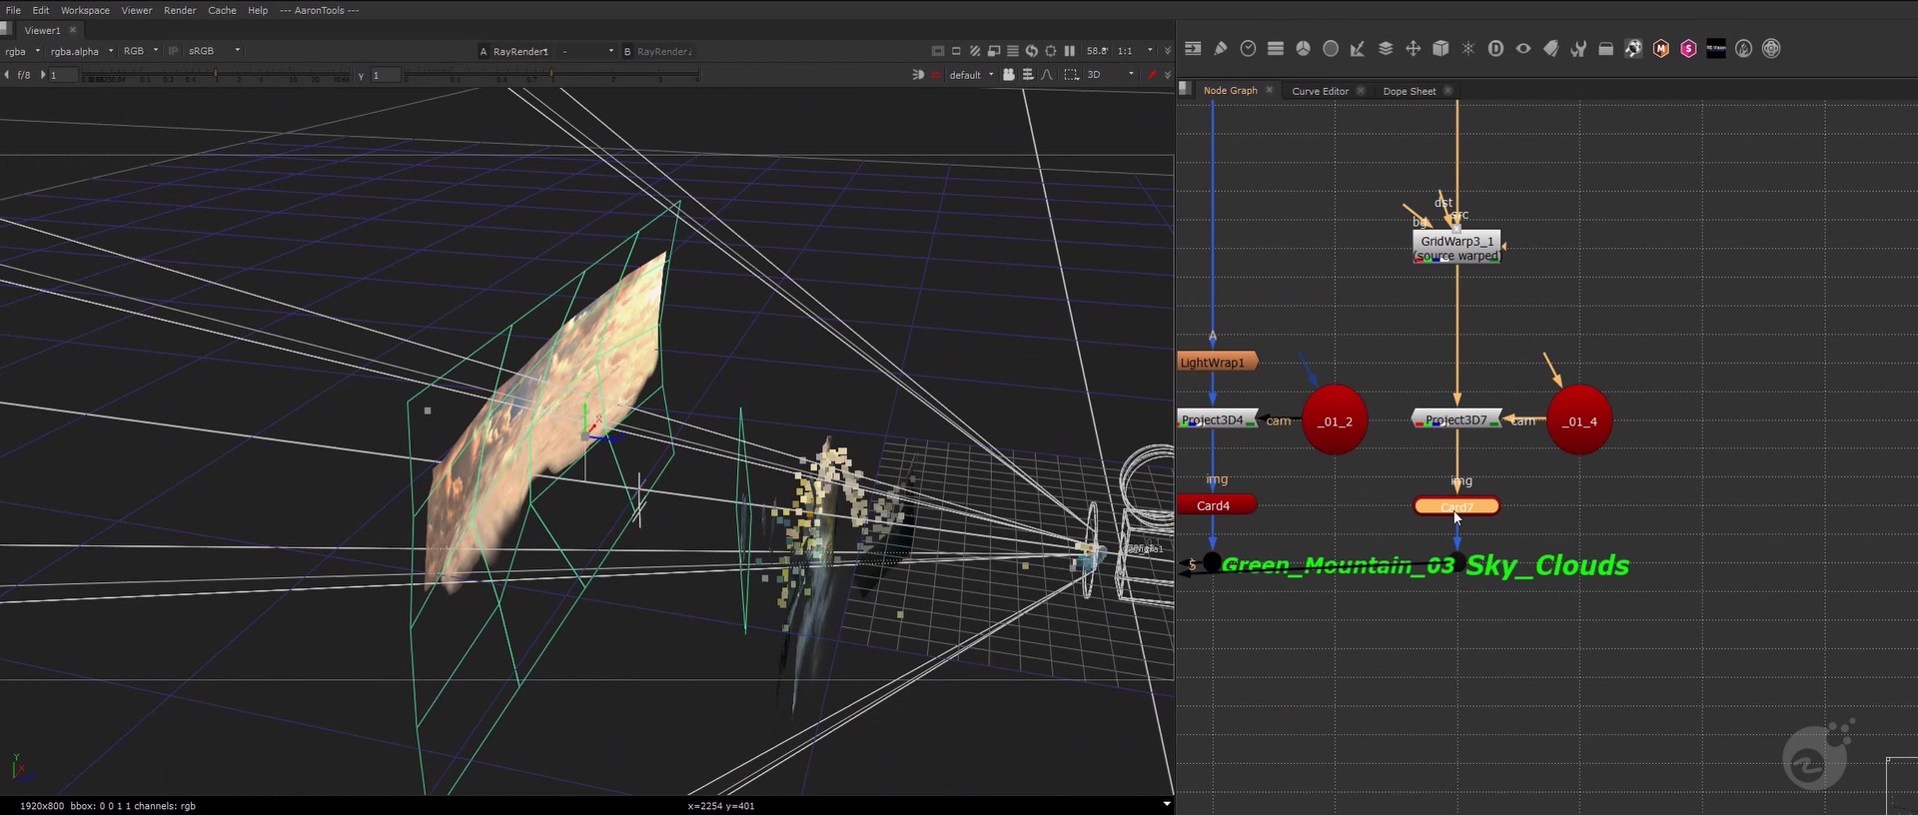1918x815 pixels.
Task: Open the Render menu
Action: 180,10
